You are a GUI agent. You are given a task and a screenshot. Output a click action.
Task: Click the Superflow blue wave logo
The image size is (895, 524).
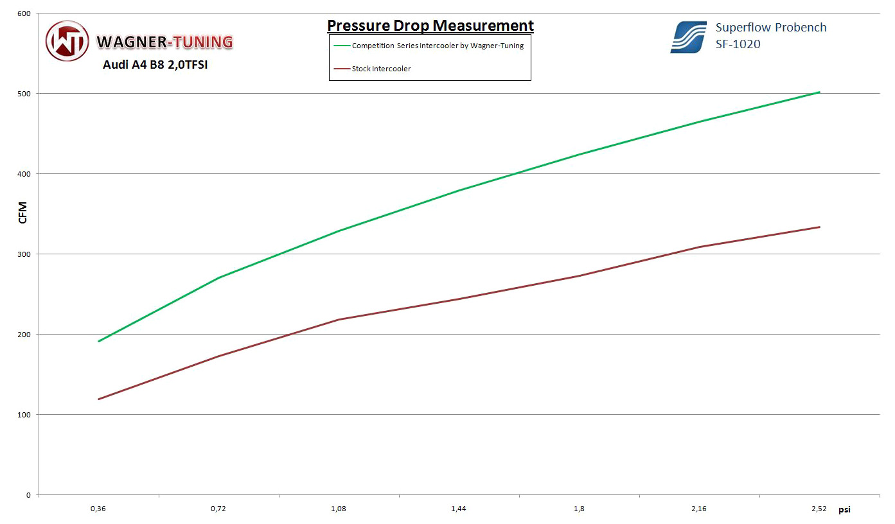pos(689,37)
